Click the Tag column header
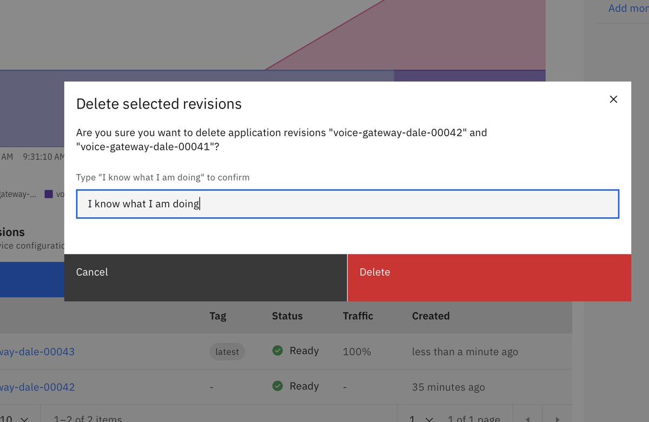The height and width of the screenshot is (422, 649). tap(217, 316)
